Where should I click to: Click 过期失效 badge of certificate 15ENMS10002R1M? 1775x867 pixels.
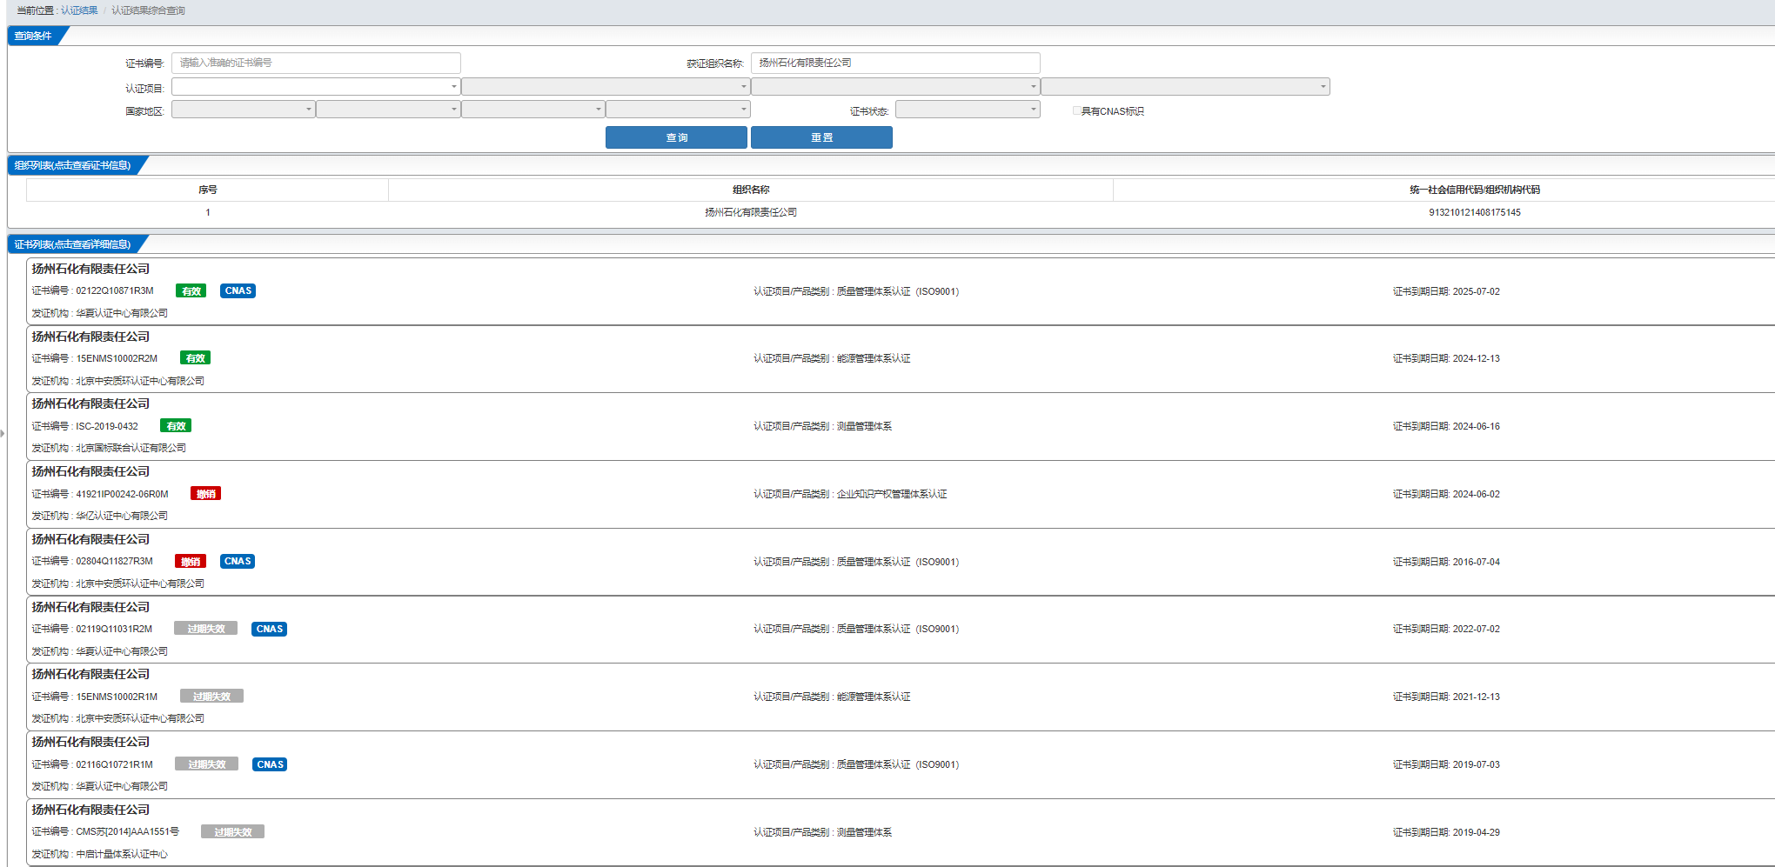tap(211, 697)
